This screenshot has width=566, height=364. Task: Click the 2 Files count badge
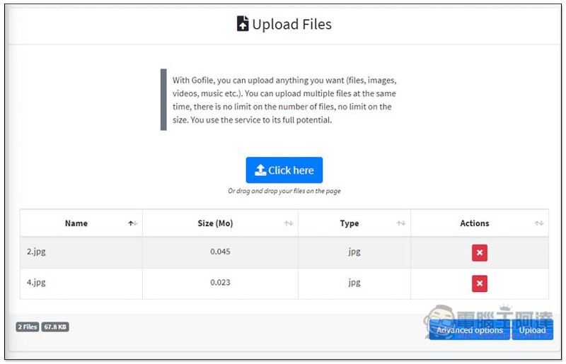pyautogui.click(x=28, y=327)
